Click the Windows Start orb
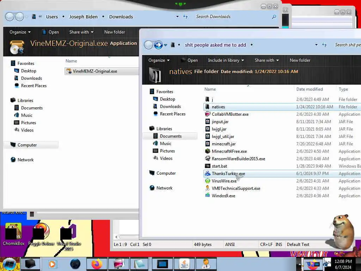The height and width of the screenshot is (271, 361). click(9, 264)
